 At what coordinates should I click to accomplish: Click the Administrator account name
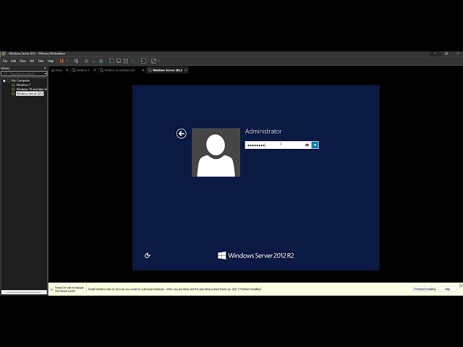click(x=263, y=132)
